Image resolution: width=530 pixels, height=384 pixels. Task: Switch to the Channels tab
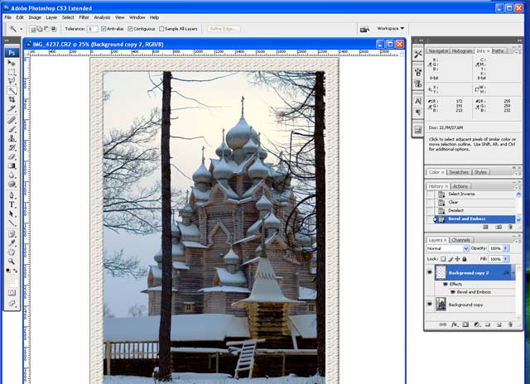click(461, 240)
